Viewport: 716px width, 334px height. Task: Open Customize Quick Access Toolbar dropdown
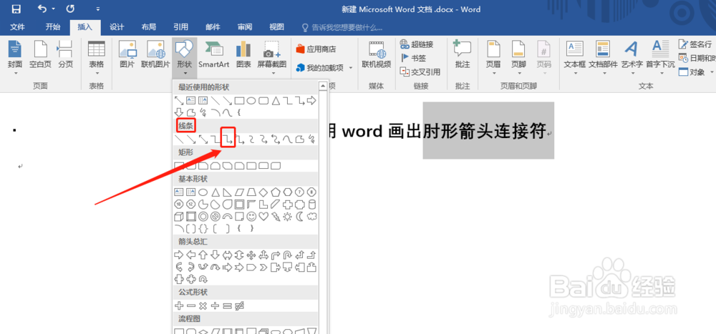(x=97, y=9)
